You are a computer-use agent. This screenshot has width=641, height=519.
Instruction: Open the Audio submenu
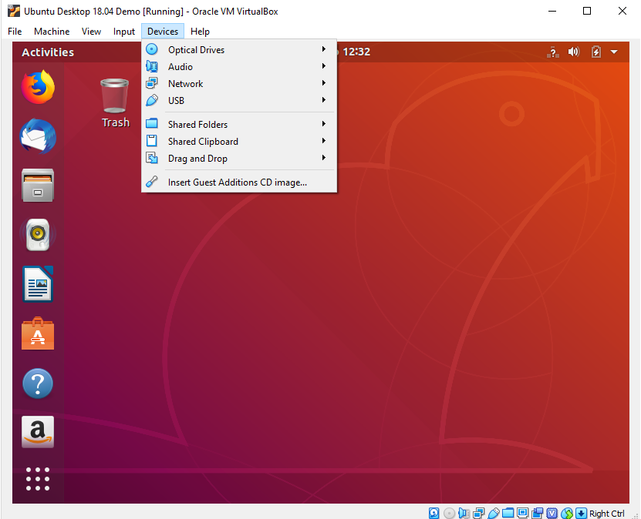pos(239,66)
